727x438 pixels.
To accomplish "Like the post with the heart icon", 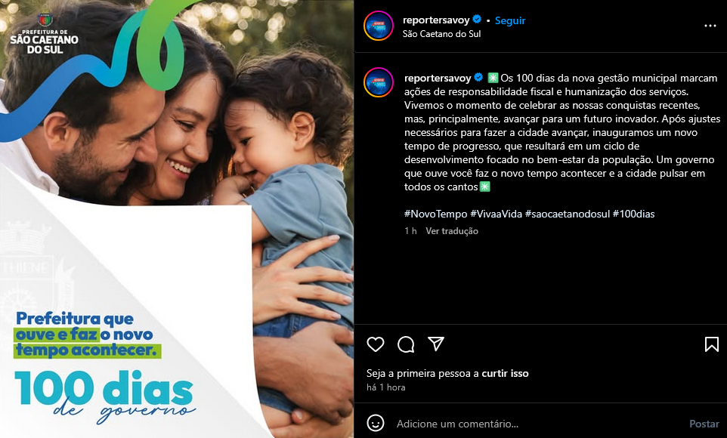I will pos(375,344).
